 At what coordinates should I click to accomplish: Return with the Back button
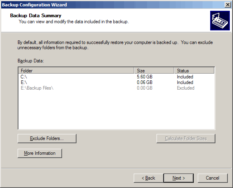tap(149, 178)
